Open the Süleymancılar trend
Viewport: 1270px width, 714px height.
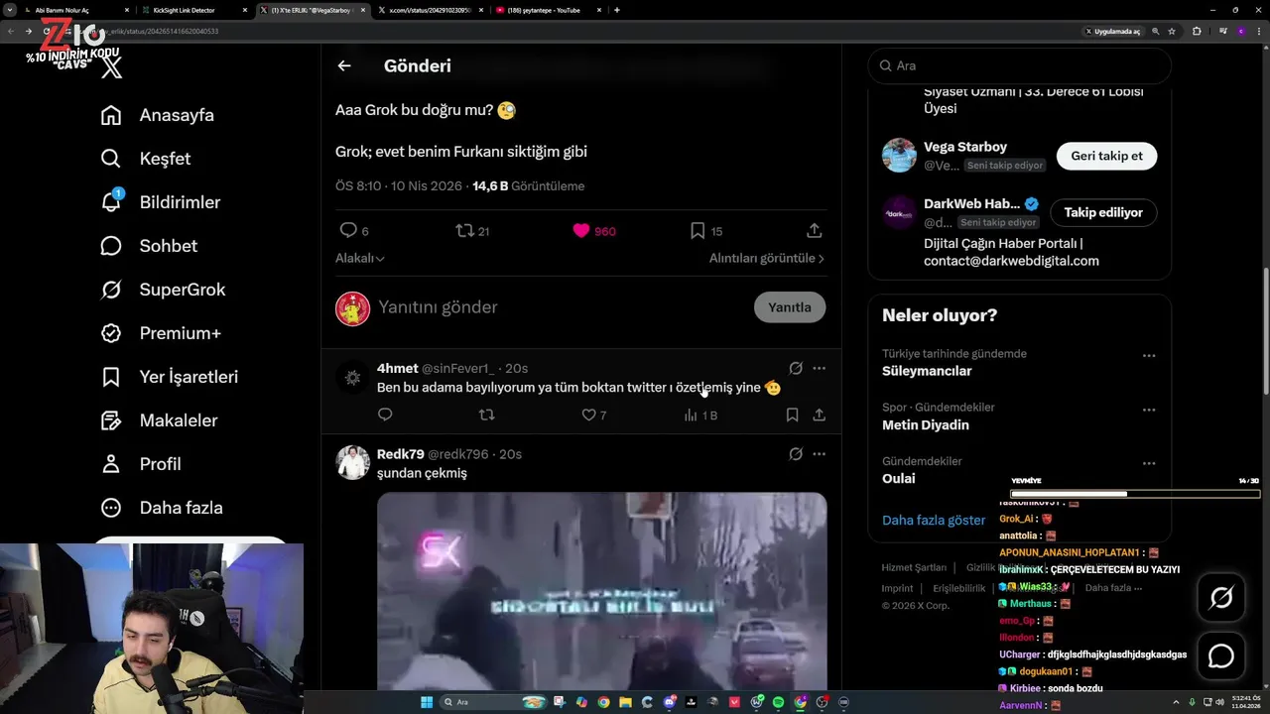coord(927,371)
